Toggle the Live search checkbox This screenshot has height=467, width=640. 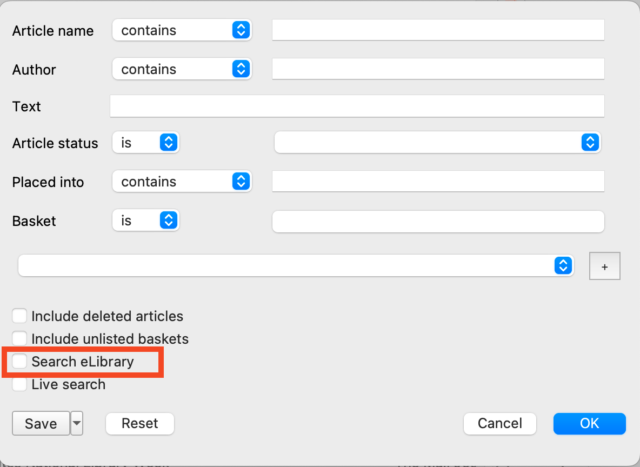coord(19,384)
